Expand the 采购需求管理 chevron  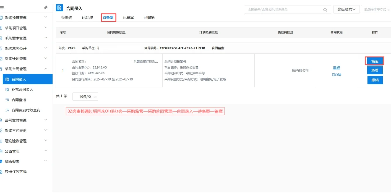point(46,38)
